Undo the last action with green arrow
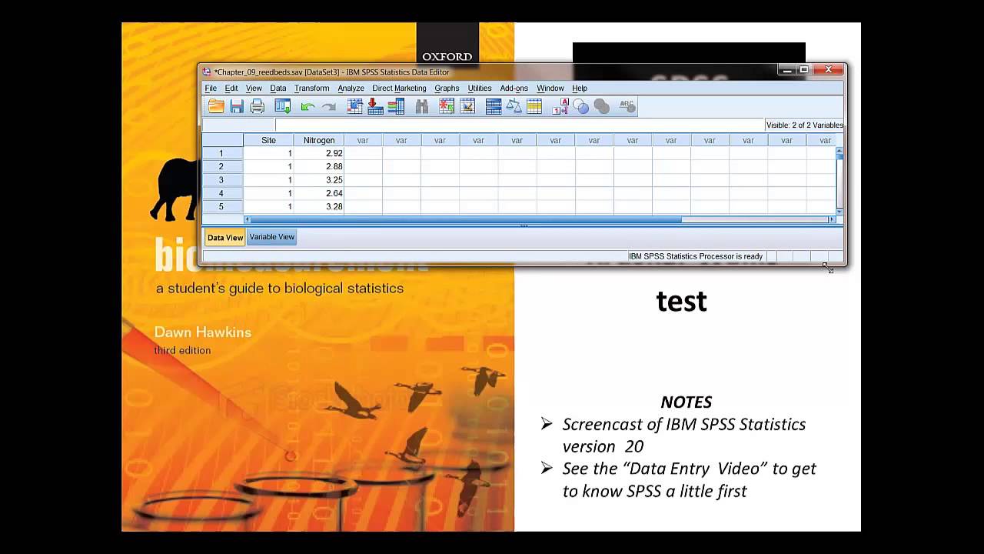Viewport: 984px width, 554px height. click(308, 107)
